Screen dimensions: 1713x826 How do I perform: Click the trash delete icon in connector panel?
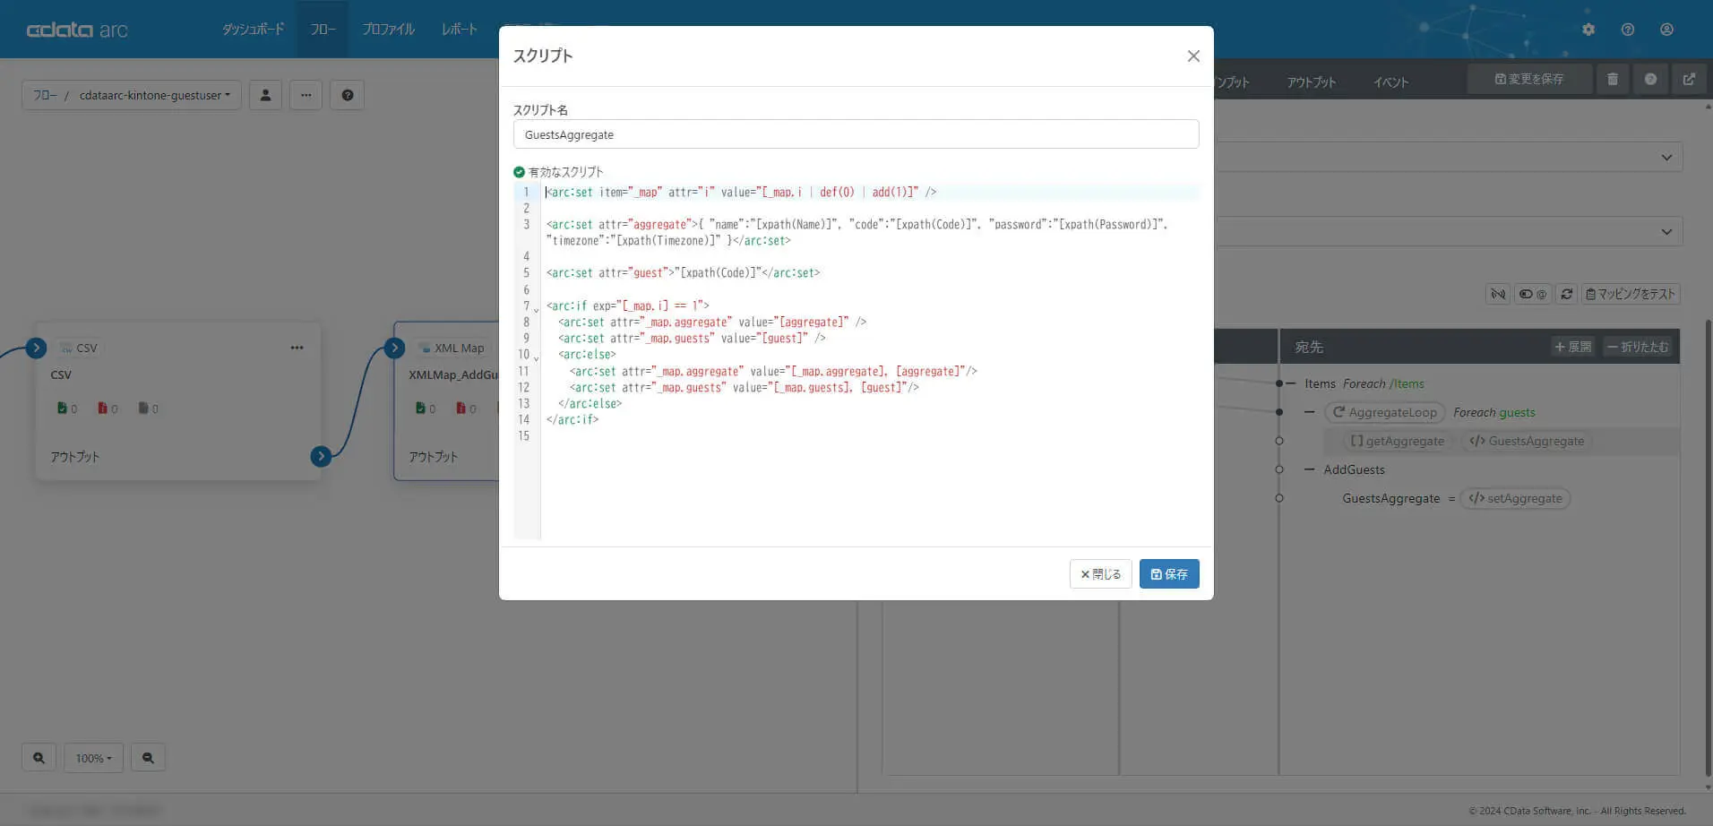point(1613,79)
